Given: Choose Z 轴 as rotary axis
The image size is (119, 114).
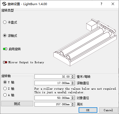Looking at the screenshot, I should [x=5, y=89].
